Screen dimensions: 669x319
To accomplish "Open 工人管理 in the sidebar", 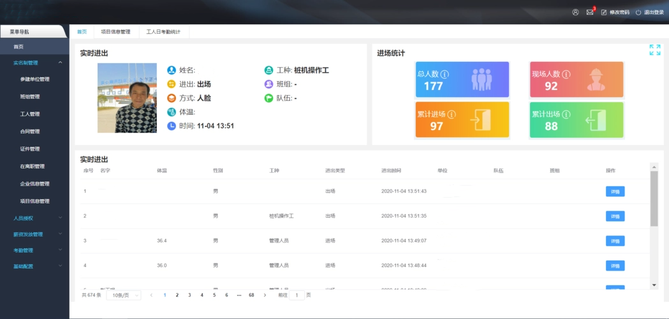I will [30, 114].
